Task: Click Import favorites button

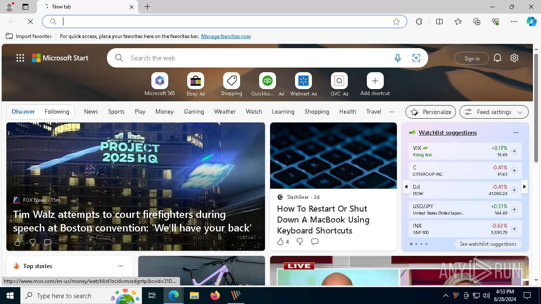Action: (x=29, y=36)
